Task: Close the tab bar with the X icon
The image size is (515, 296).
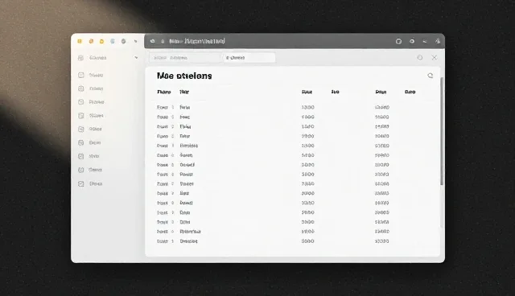Action: tap(435, 57)
